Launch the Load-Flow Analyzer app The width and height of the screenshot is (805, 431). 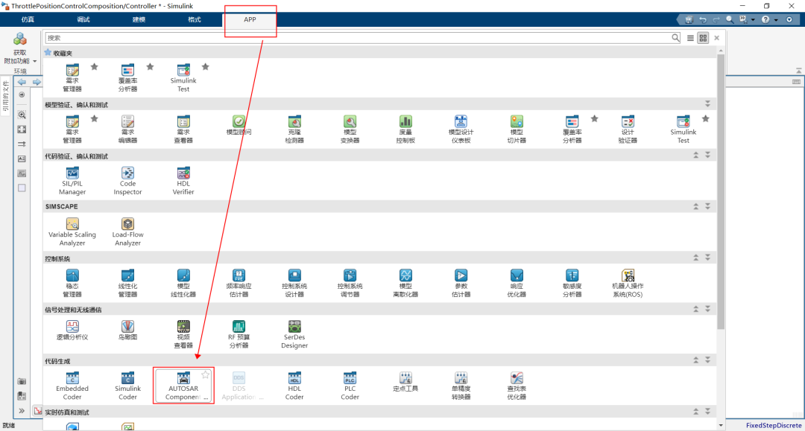click(x=127, y=230)
